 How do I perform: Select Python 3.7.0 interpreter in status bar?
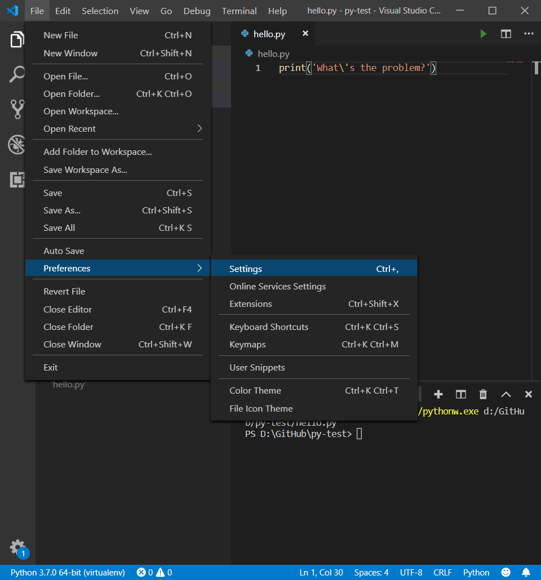[x=68, y=572]
